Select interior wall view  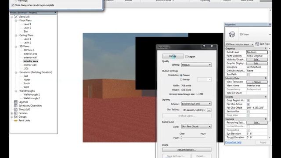click(30, 65)
